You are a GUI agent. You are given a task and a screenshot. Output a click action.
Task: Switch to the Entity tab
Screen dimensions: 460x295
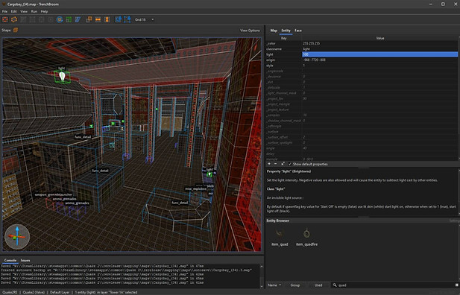[x=286, y=31]
